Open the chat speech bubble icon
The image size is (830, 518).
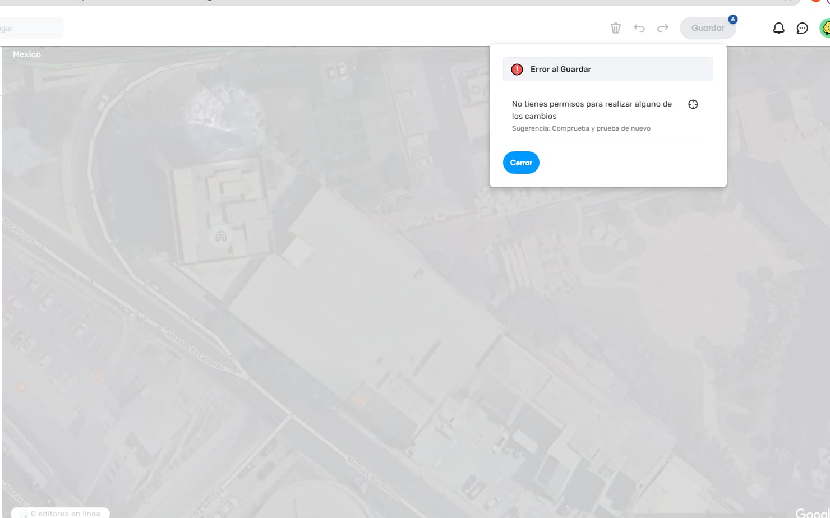tap(802, 28)
